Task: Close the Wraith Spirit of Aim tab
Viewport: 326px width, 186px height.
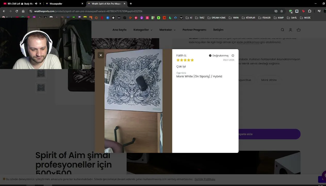Action: pyautogui.click(x=125, y=4)
